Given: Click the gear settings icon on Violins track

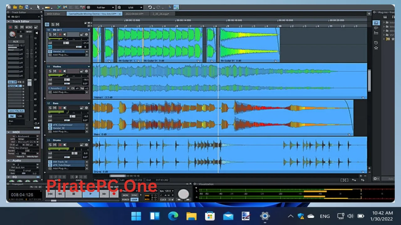Looking at the screenshot, I should pos(86,71).
